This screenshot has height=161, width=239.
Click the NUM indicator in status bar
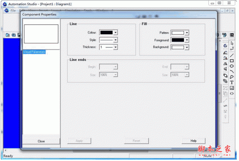tap(208, 156)
